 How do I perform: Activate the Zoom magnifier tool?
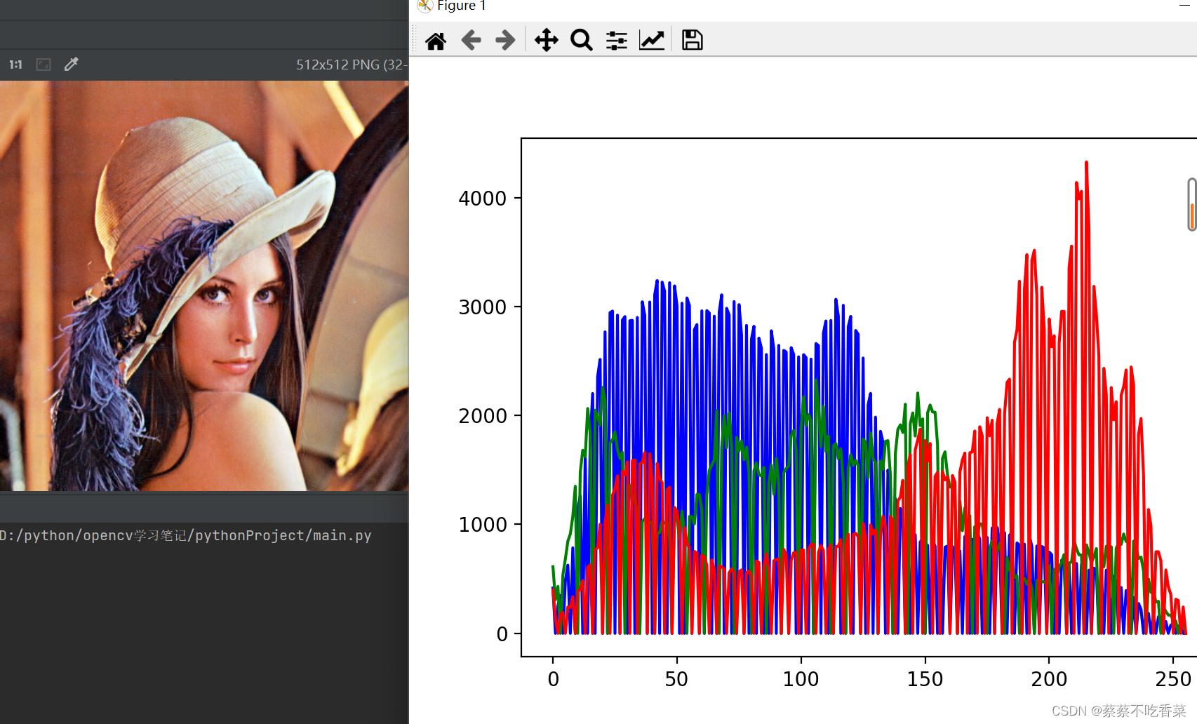click(x=582, y=41)
